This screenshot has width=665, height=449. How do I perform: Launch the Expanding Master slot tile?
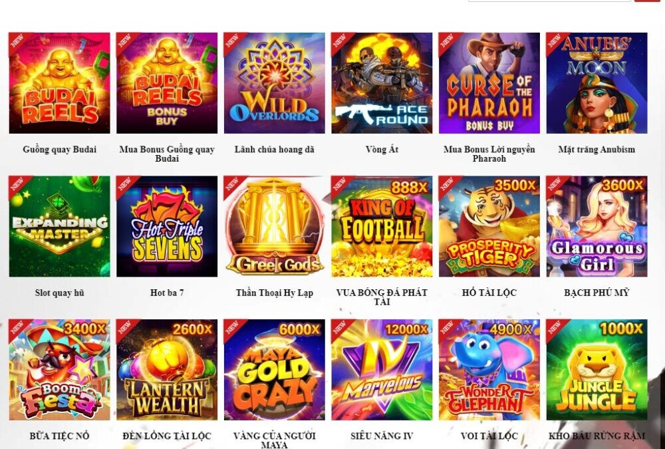click(60, 226)
